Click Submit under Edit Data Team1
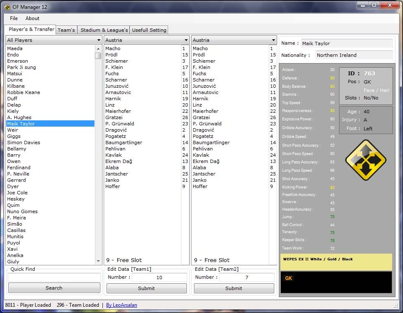This screenshot has height=313, width=403. pyautogui.click(x=146, y=288)
